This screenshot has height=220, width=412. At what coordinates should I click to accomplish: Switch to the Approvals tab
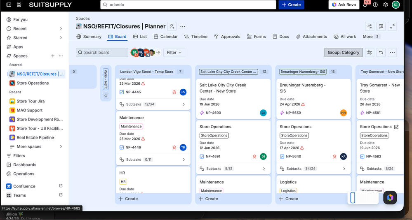tap(227, 37)
